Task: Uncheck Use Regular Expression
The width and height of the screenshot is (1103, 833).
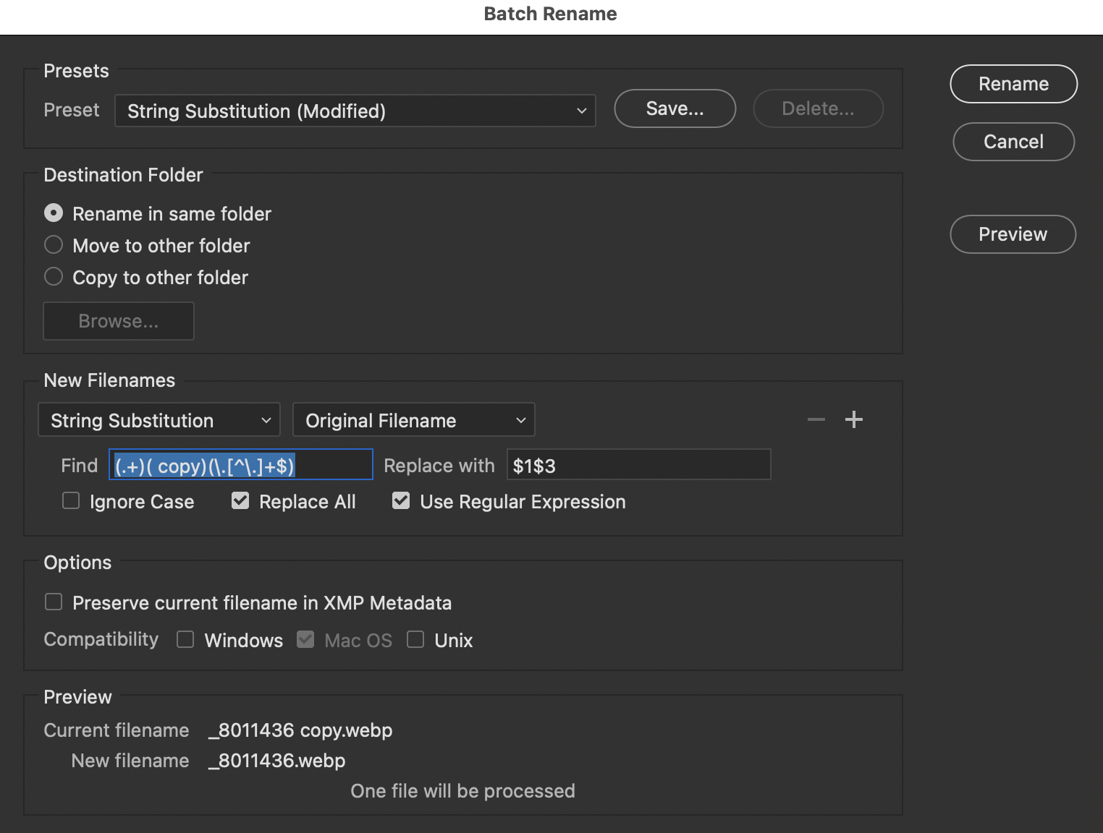Action: coord(401,500)
